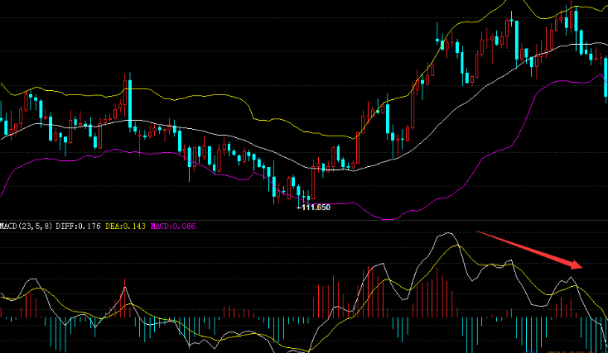
Task: Select the yellow DEA:0.143 label
Action: coord(127,225)
